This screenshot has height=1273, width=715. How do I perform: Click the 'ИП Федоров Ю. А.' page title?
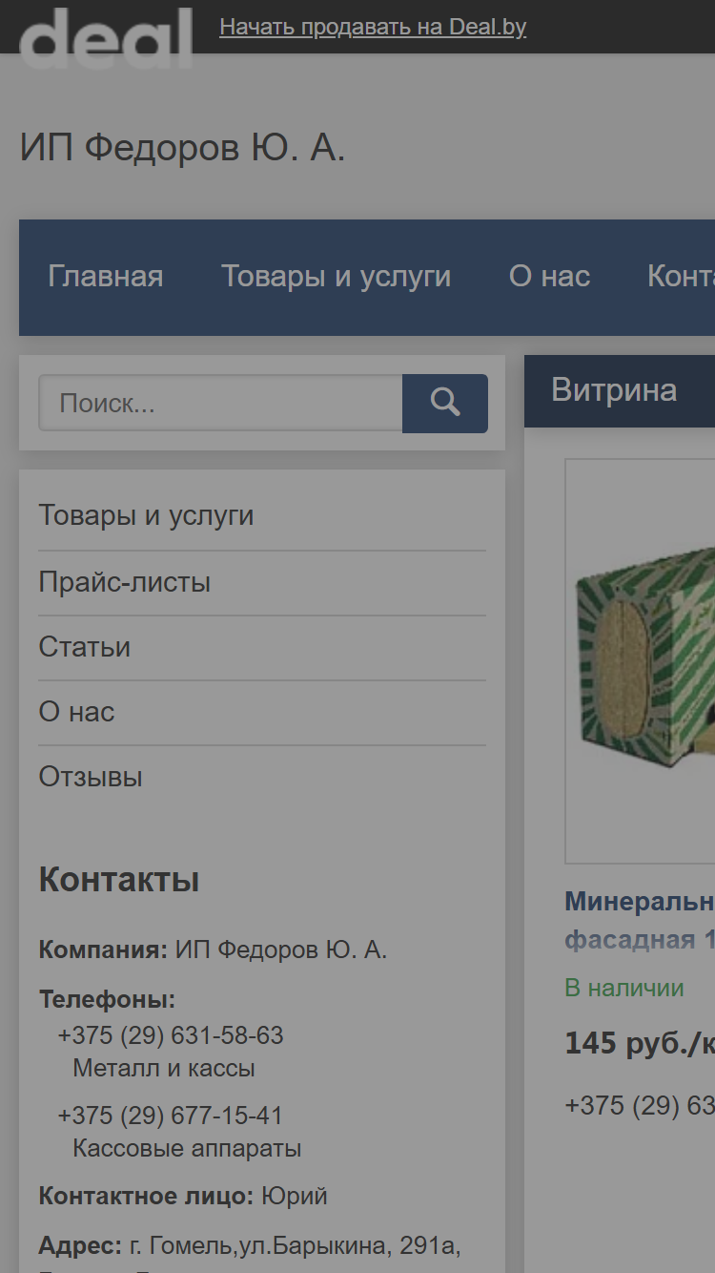click(x=182, y=148)
